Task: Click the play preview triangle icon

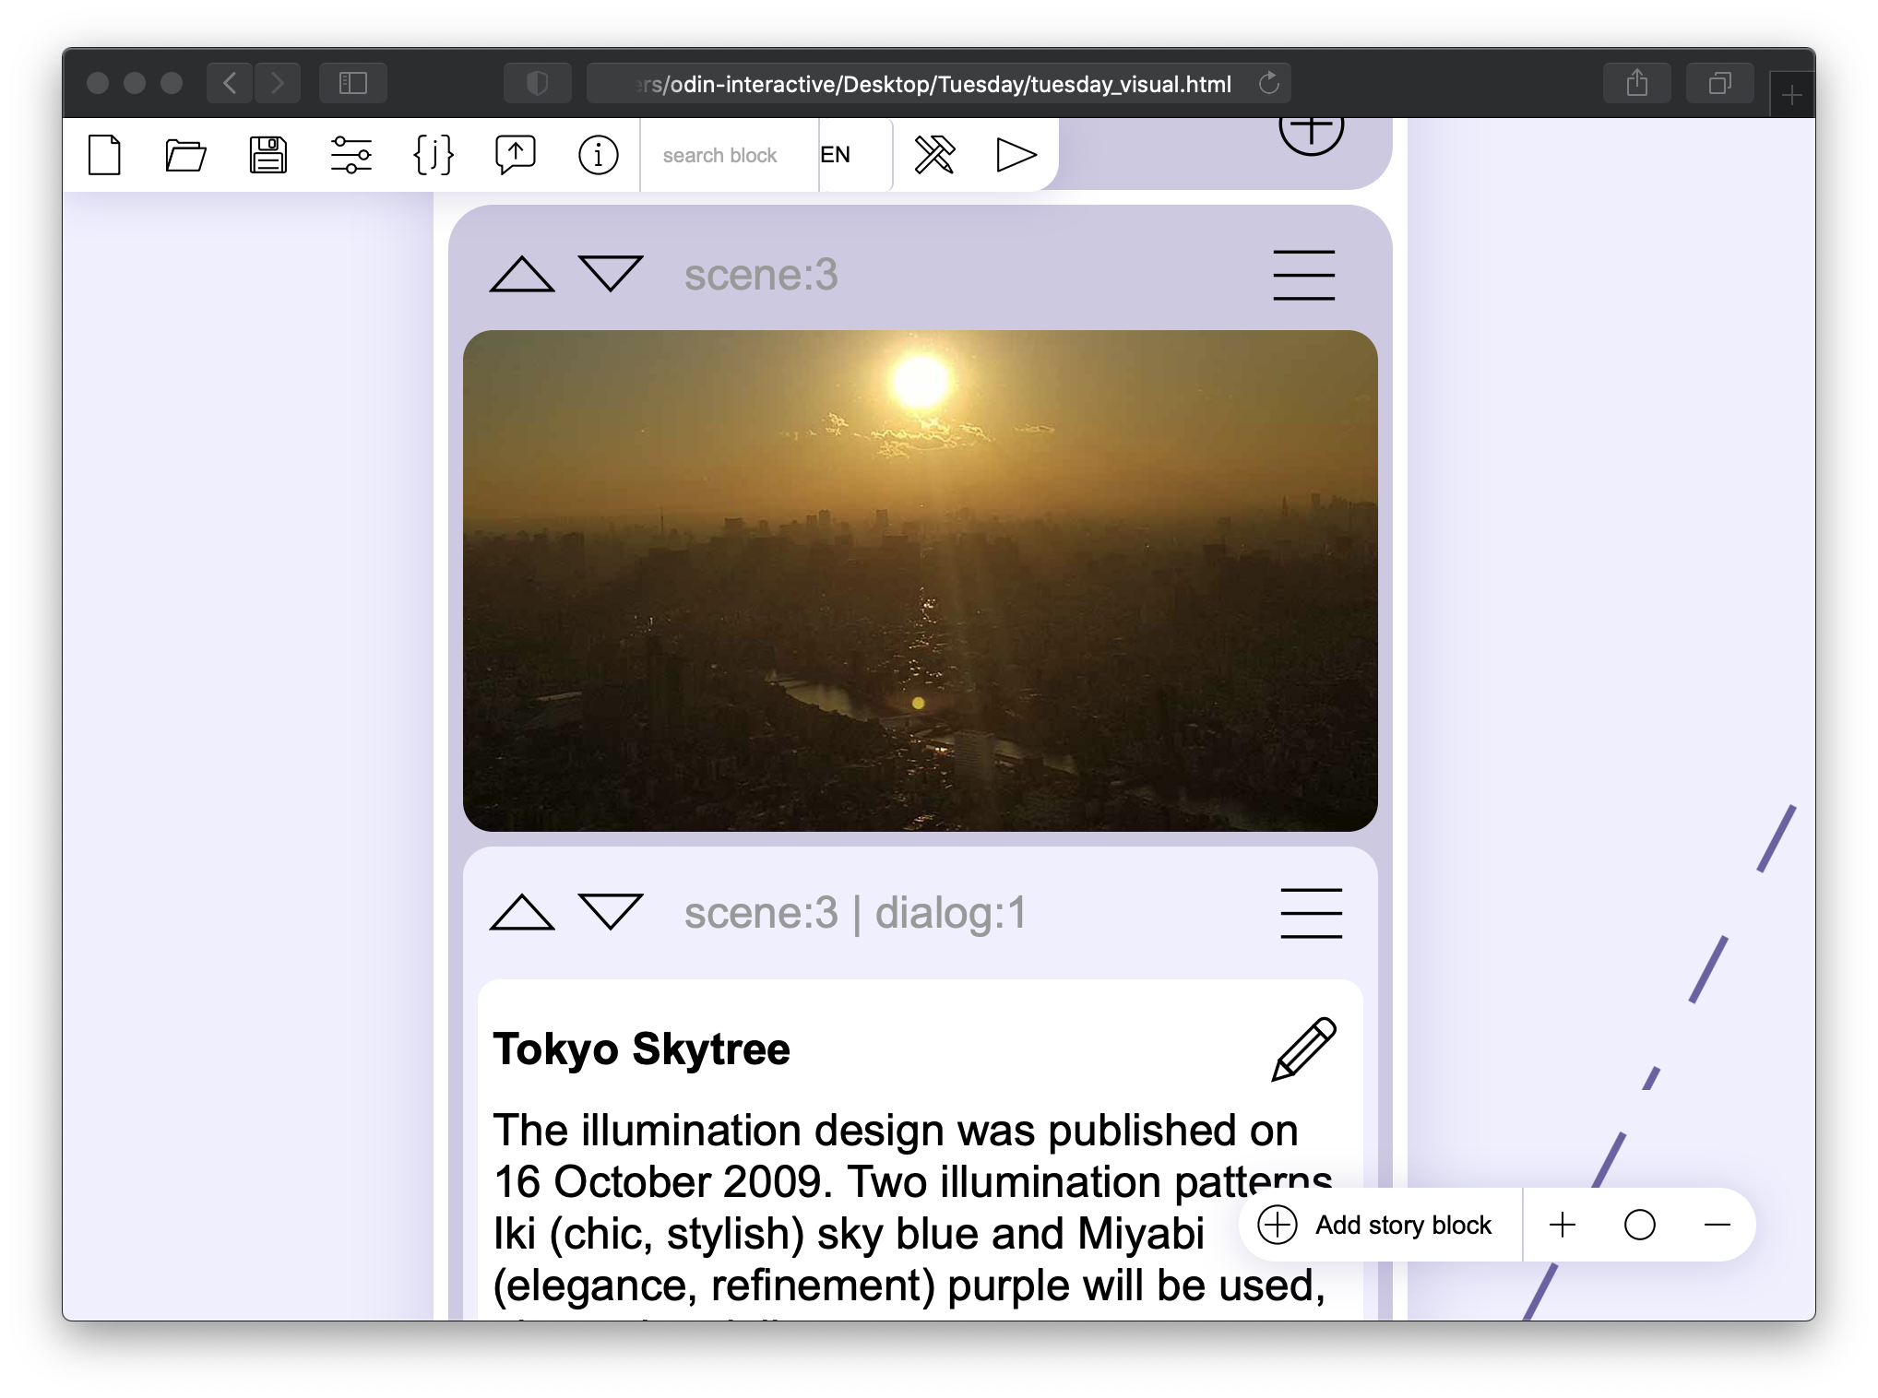Action: (1016, 155)
